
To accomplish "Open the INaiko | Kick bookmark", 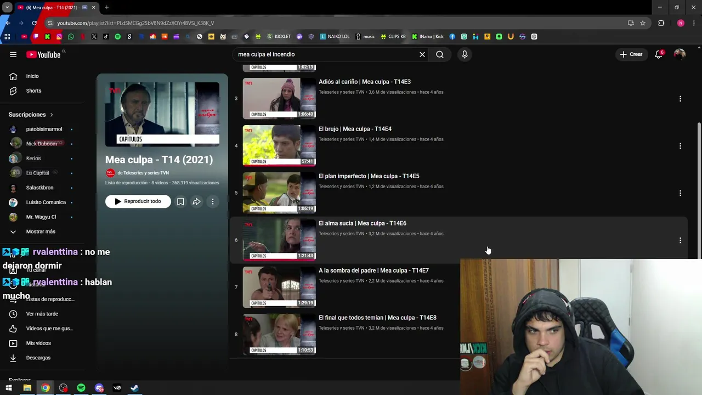I will click(428, 37).
